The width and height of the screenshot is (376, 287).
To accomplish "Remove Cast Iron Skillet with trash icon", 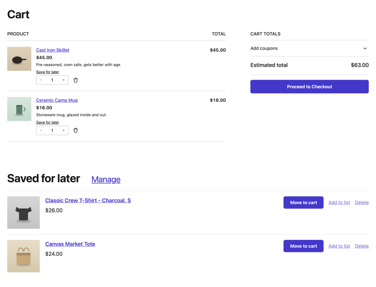I will pos(76,80).
